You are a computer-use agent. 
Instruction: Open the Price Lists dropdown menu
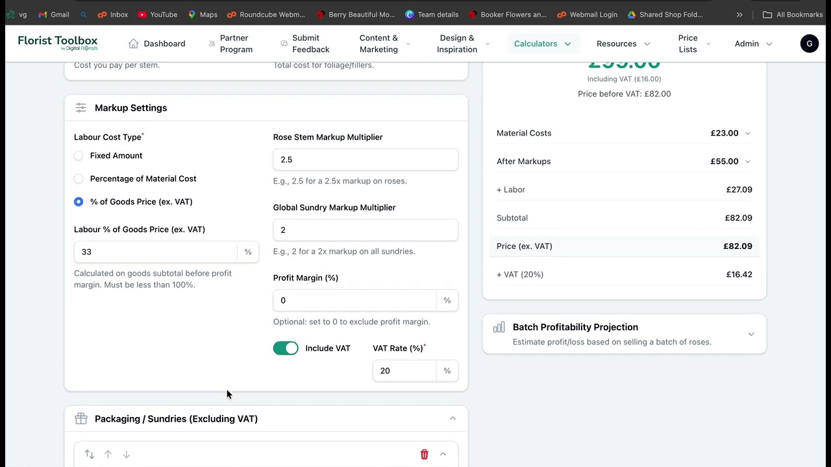point(695,43)
